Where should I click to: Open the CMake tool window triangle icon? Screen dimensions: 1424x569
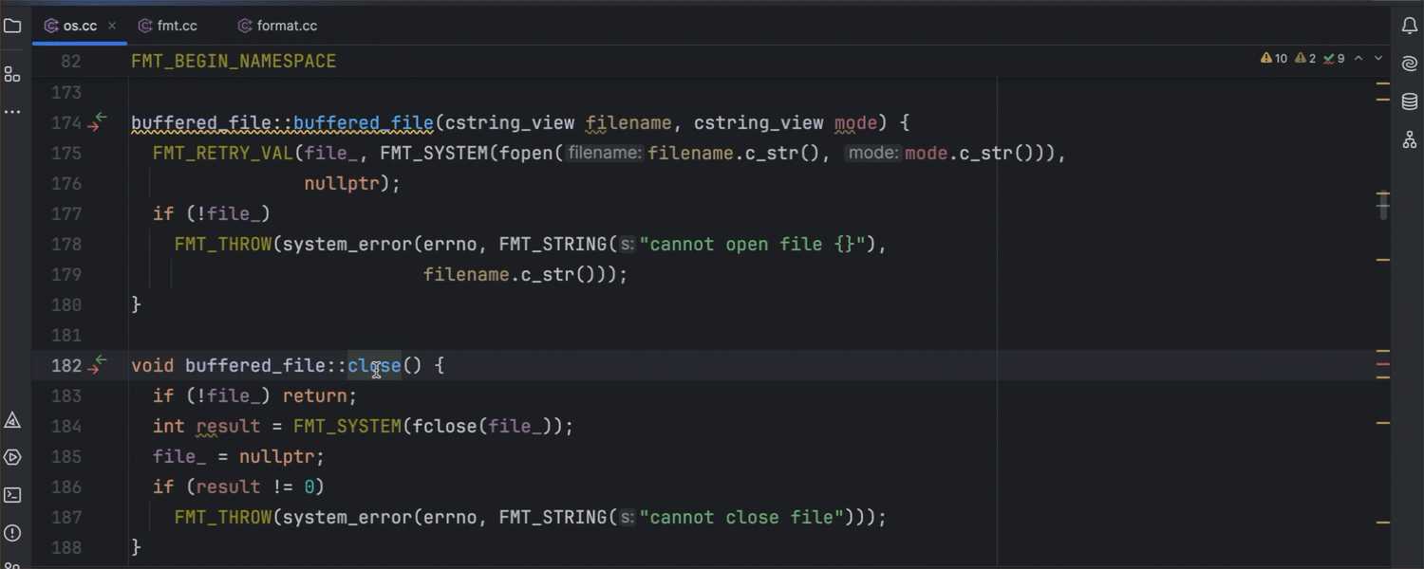point(12,419)
